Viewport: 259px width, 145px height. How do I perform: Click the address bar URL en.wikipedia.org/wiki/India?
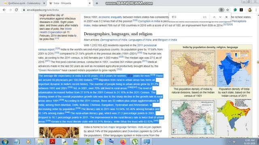coord(43,10)
